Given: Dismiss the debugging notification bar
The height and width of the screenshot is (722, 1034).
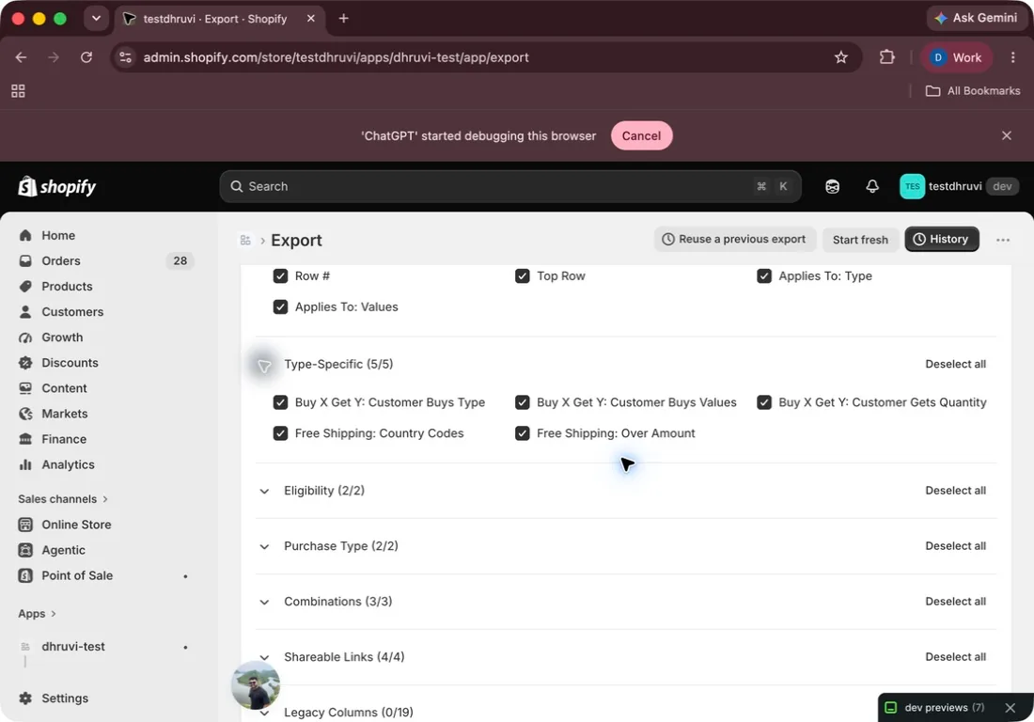Looking at the screenshot, I should click(1007, 135).
